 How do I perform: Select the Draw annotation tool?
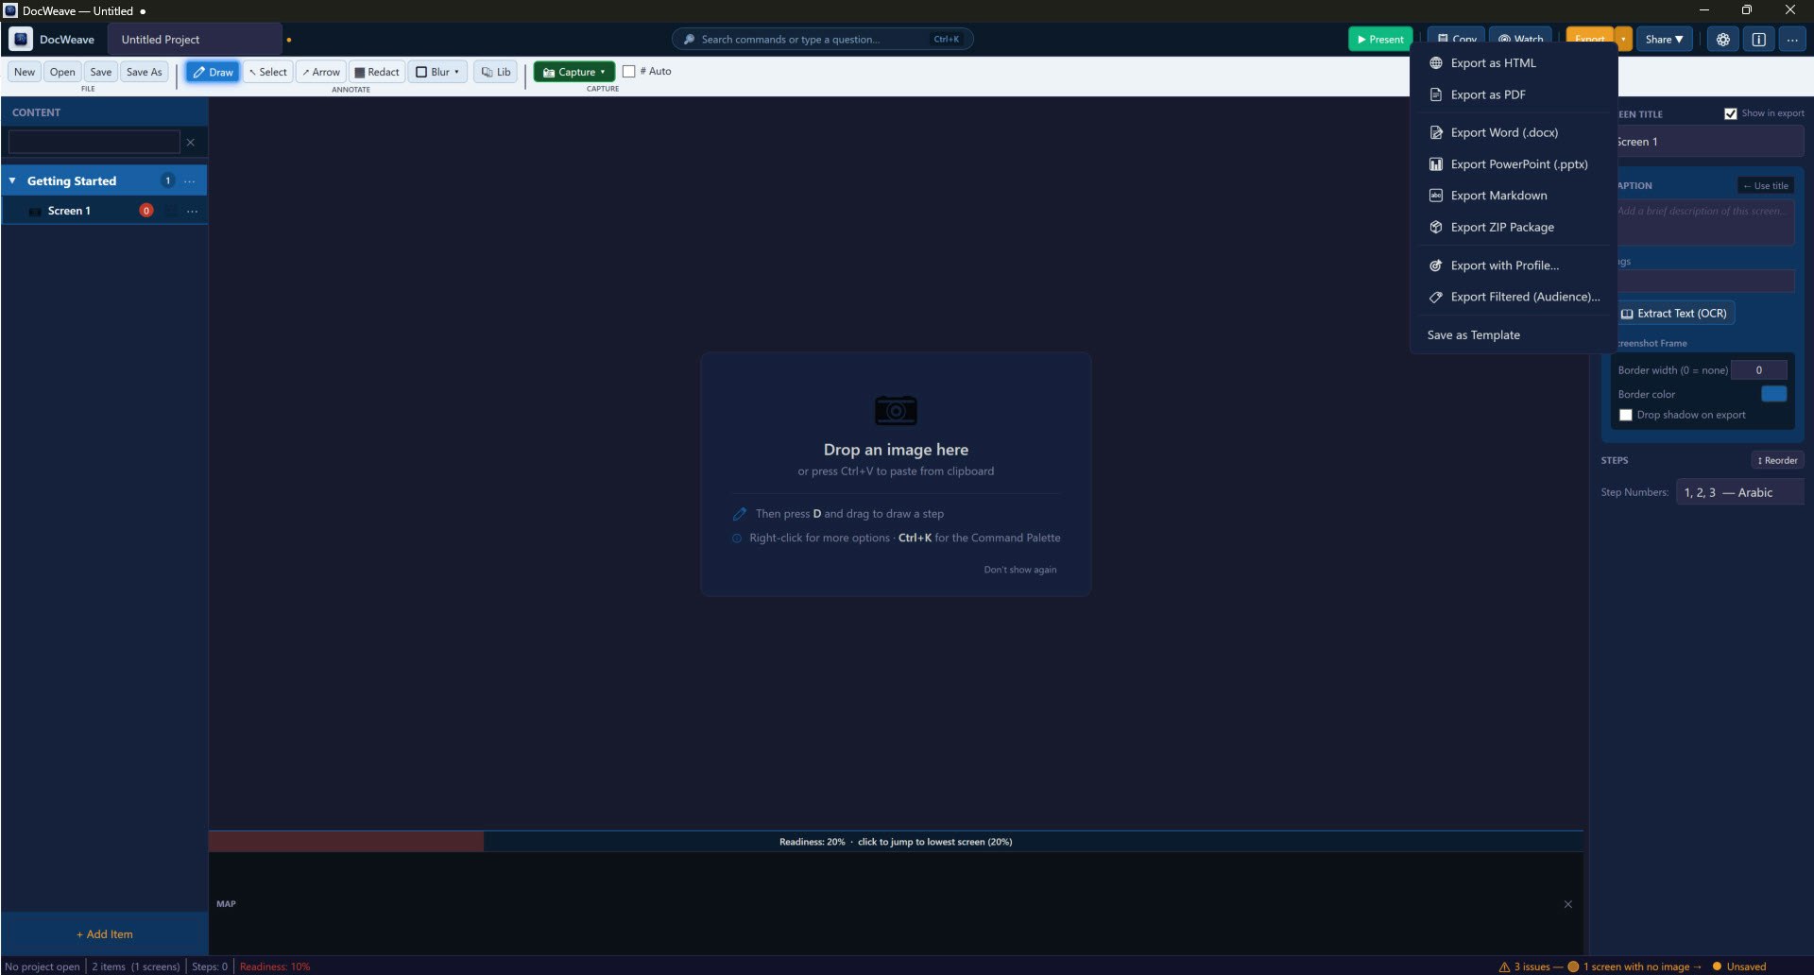pos(213,72)
